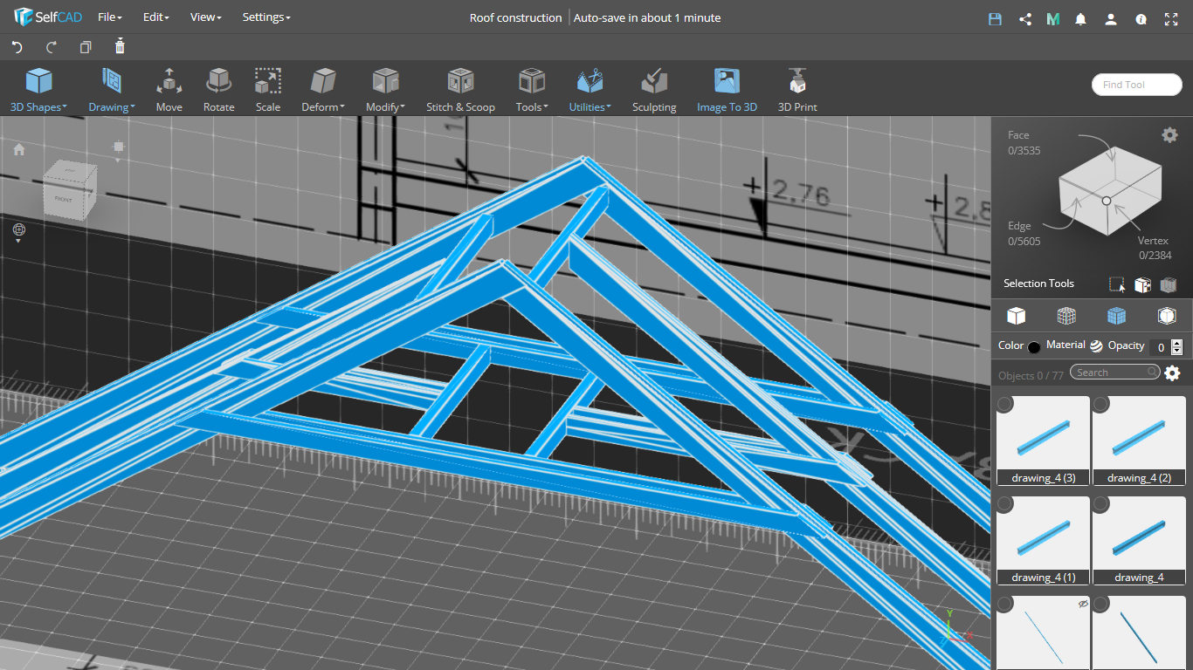Click the info icon
Screen dimensions: 1193x670
pyautogui.click(x=1141, y=18)
